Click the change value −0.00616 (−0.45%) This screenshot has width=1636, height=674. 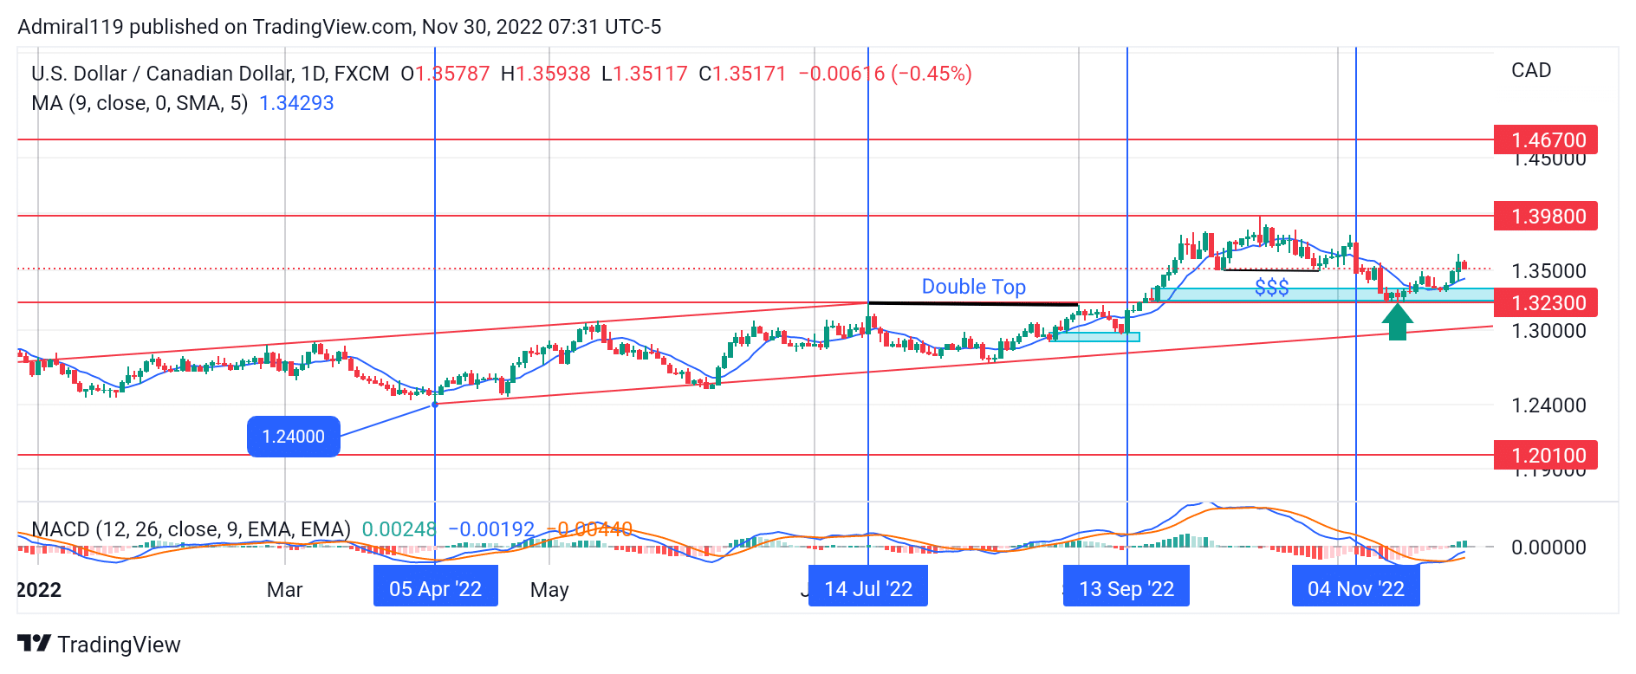point(885,74)
